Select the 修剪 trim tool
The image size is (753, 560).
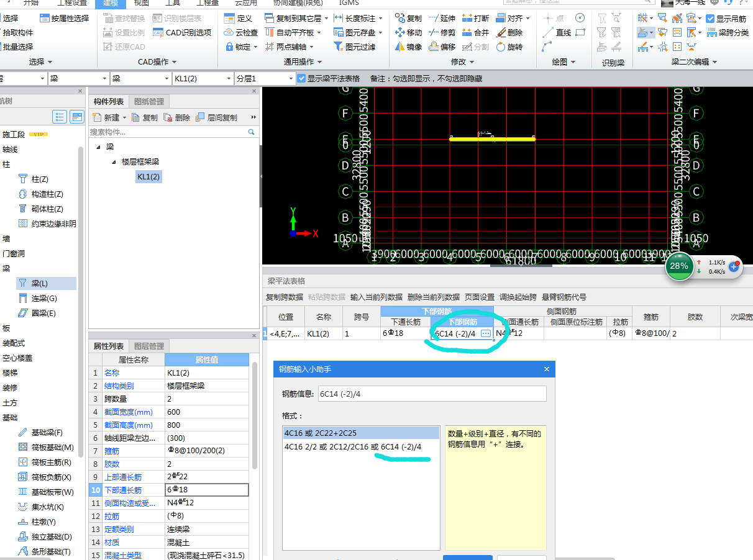(x=442, y=32)
